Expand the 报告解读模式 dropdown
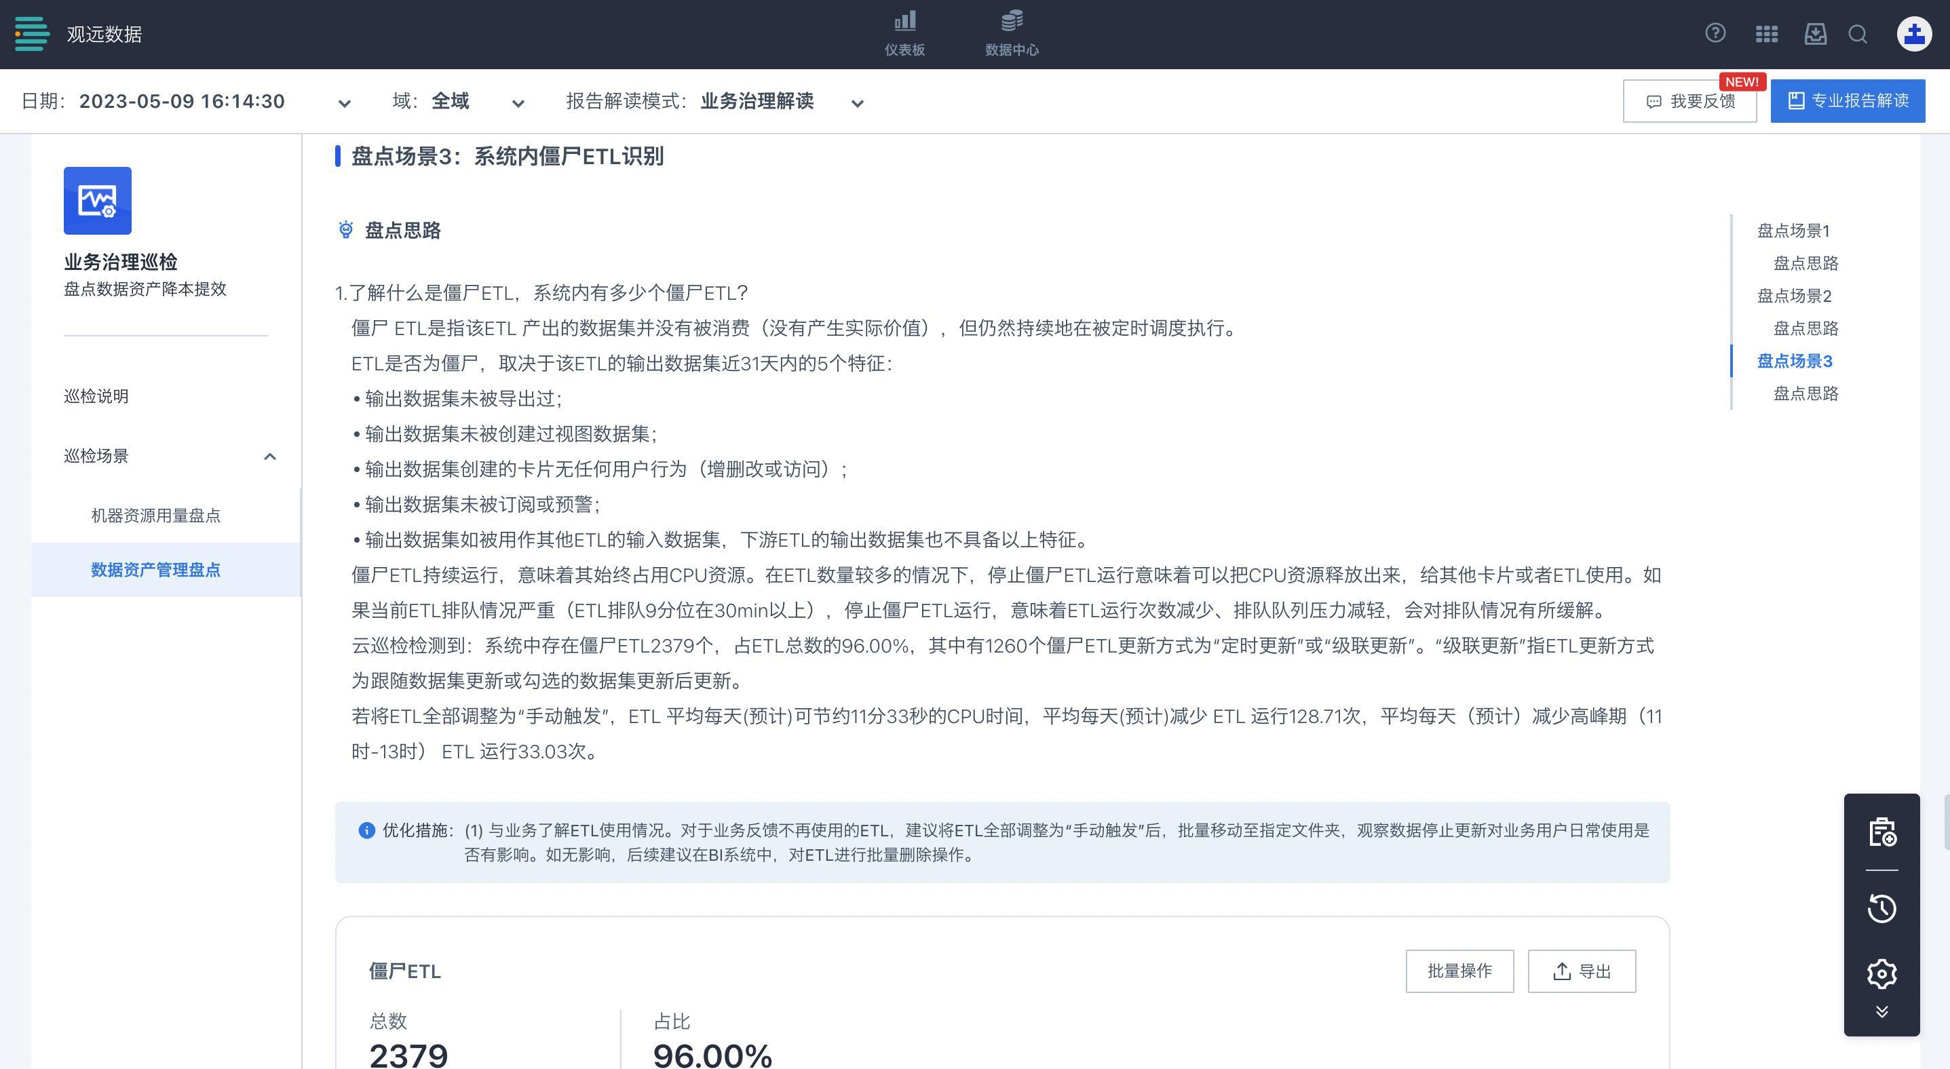 coord(857,103)
